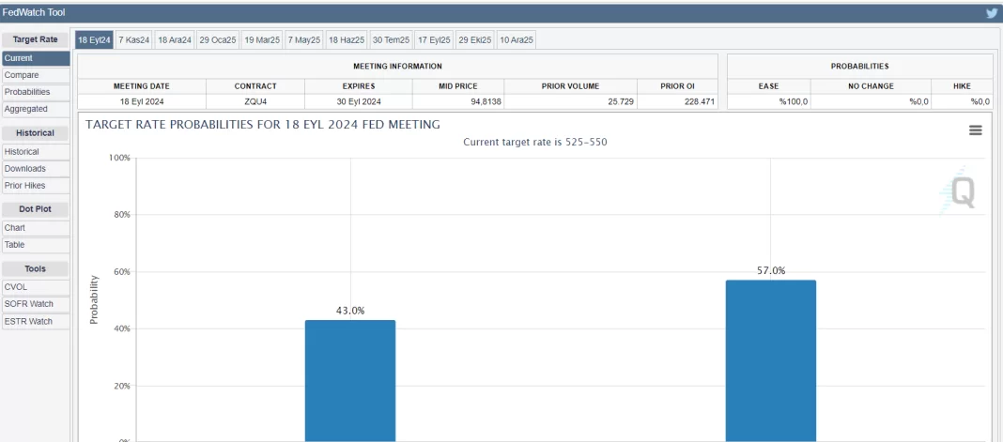The width and height of the screenshot is (1003, 442).
Task: Click the Twitter bird icon
Action: coord(991,13)
